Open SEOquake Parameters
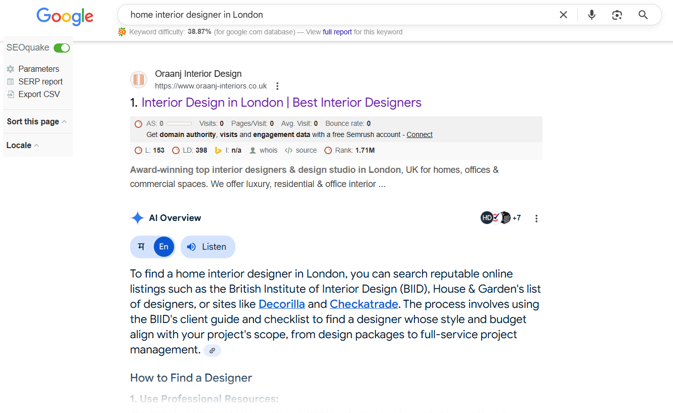Image resolution: width=673 pixels, height=413 pixels. (x=38, y=69)
